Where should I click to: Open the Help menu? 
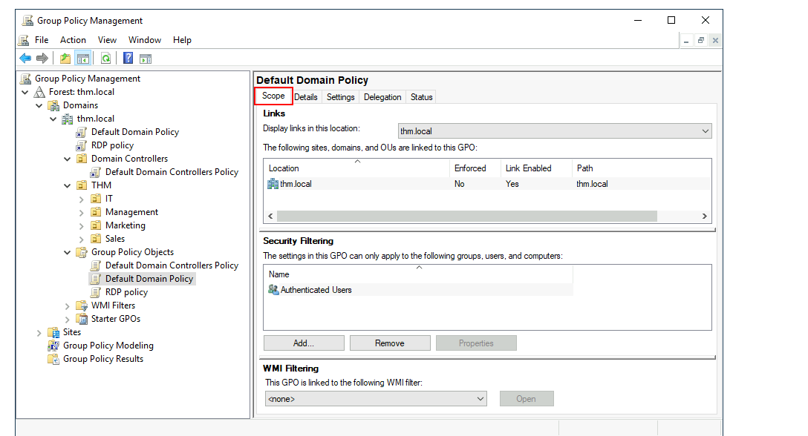[x=182, y=40]
